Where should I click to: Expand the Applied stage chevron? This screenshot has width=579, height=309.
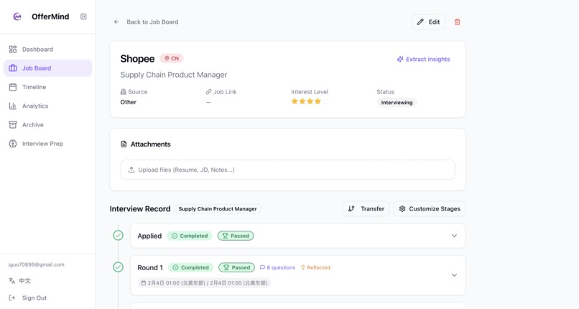[x=454, y=236]
